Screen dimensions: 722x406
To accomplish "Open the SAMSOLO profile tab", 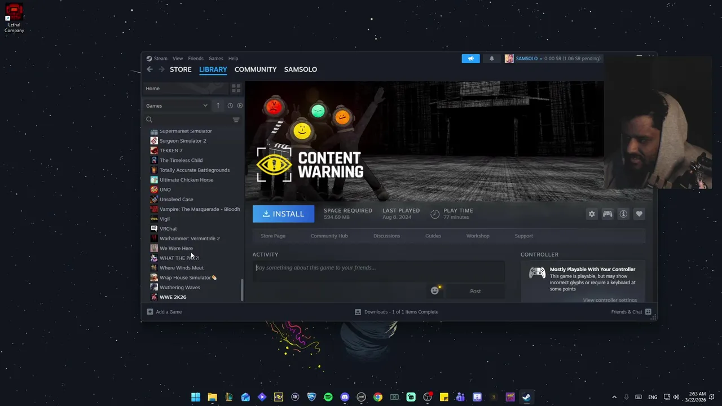I will pyautogui.click(x=301, y=69).
